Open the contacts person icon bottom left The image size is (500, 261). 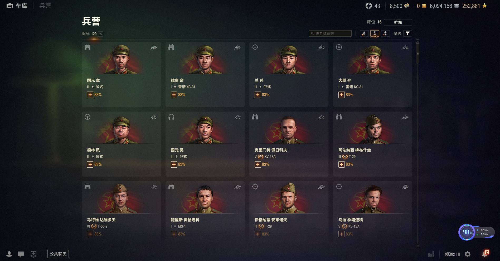pos(9,254)
